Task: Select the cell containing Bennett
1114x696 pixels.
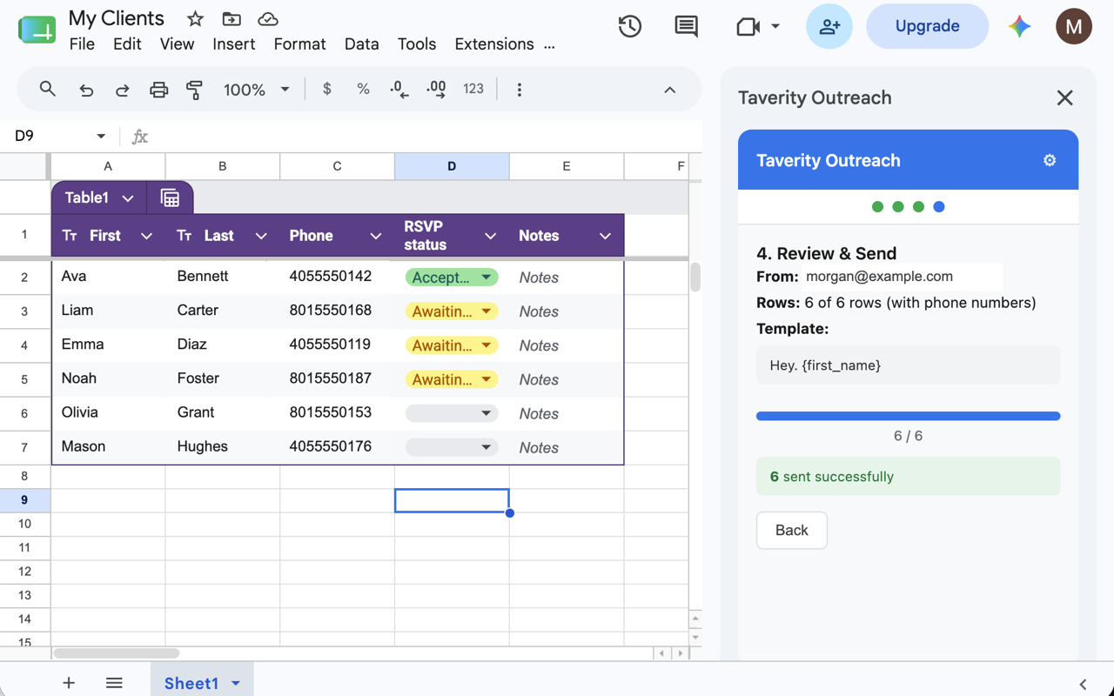Action: [223, 277]
